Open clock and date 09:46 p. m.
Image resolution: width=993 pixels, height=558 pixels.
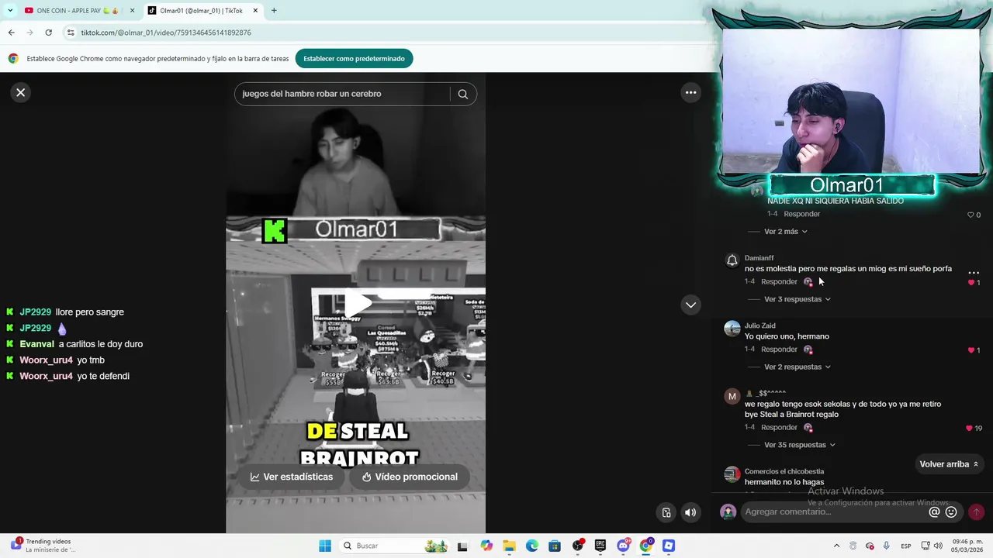point(965,546)
